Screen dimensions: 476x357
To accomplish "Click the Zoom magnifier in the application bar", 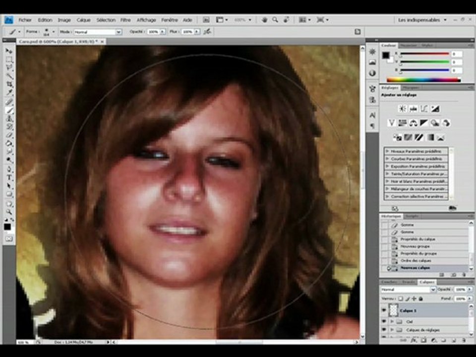I will coord(275,20).
